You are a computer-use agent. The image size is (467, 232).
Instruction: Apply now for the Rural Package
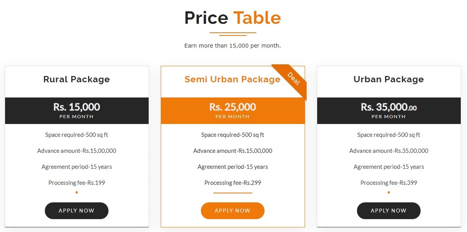tap(76, 211)
